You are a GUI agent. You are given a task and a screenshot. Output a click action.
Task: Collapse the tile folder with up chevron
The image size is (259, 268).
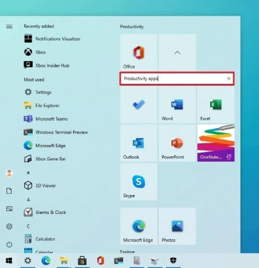coord(177,52)
